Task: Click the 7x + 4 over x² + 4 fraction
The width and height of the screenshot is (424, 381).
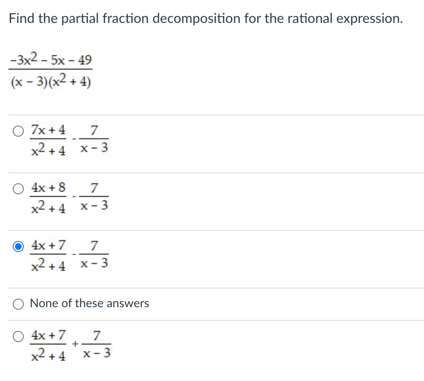Action: click(x=48, y=140)
